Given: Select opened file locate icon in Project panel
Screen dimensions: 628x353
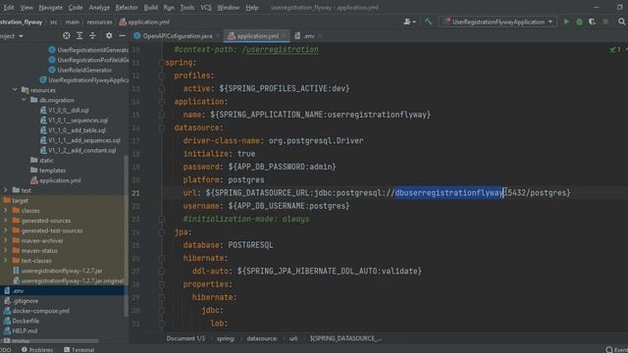Looking at the screenshot, I should pos(67,36).
